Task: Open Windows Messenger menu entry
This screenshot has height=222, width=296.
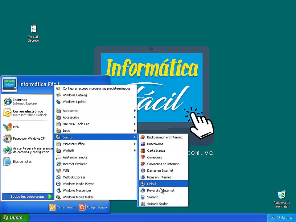Action: pyautogui.click(x=96, y=191)
